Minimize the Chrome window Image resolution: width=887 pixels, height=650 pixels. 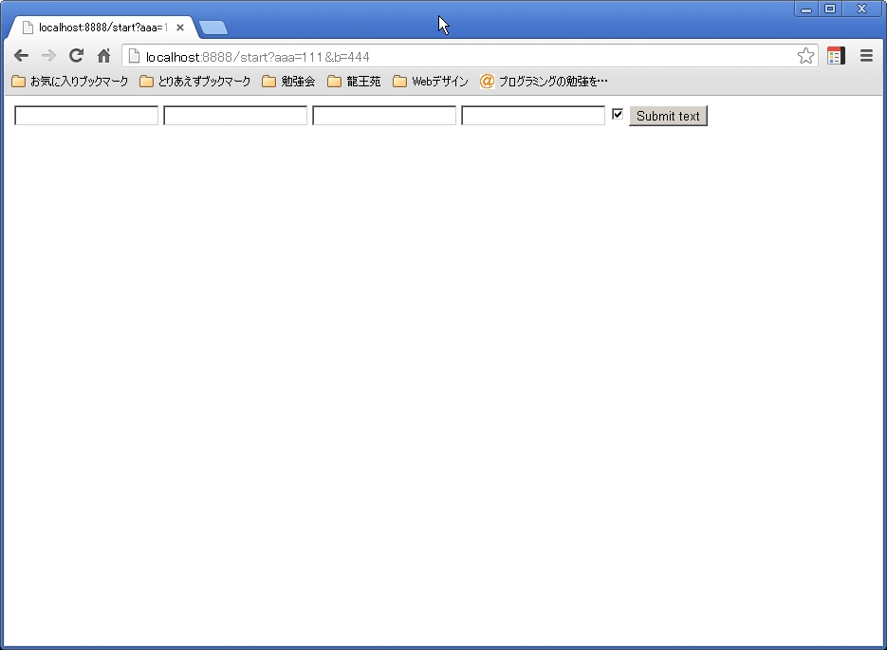(x=806, y=9)
